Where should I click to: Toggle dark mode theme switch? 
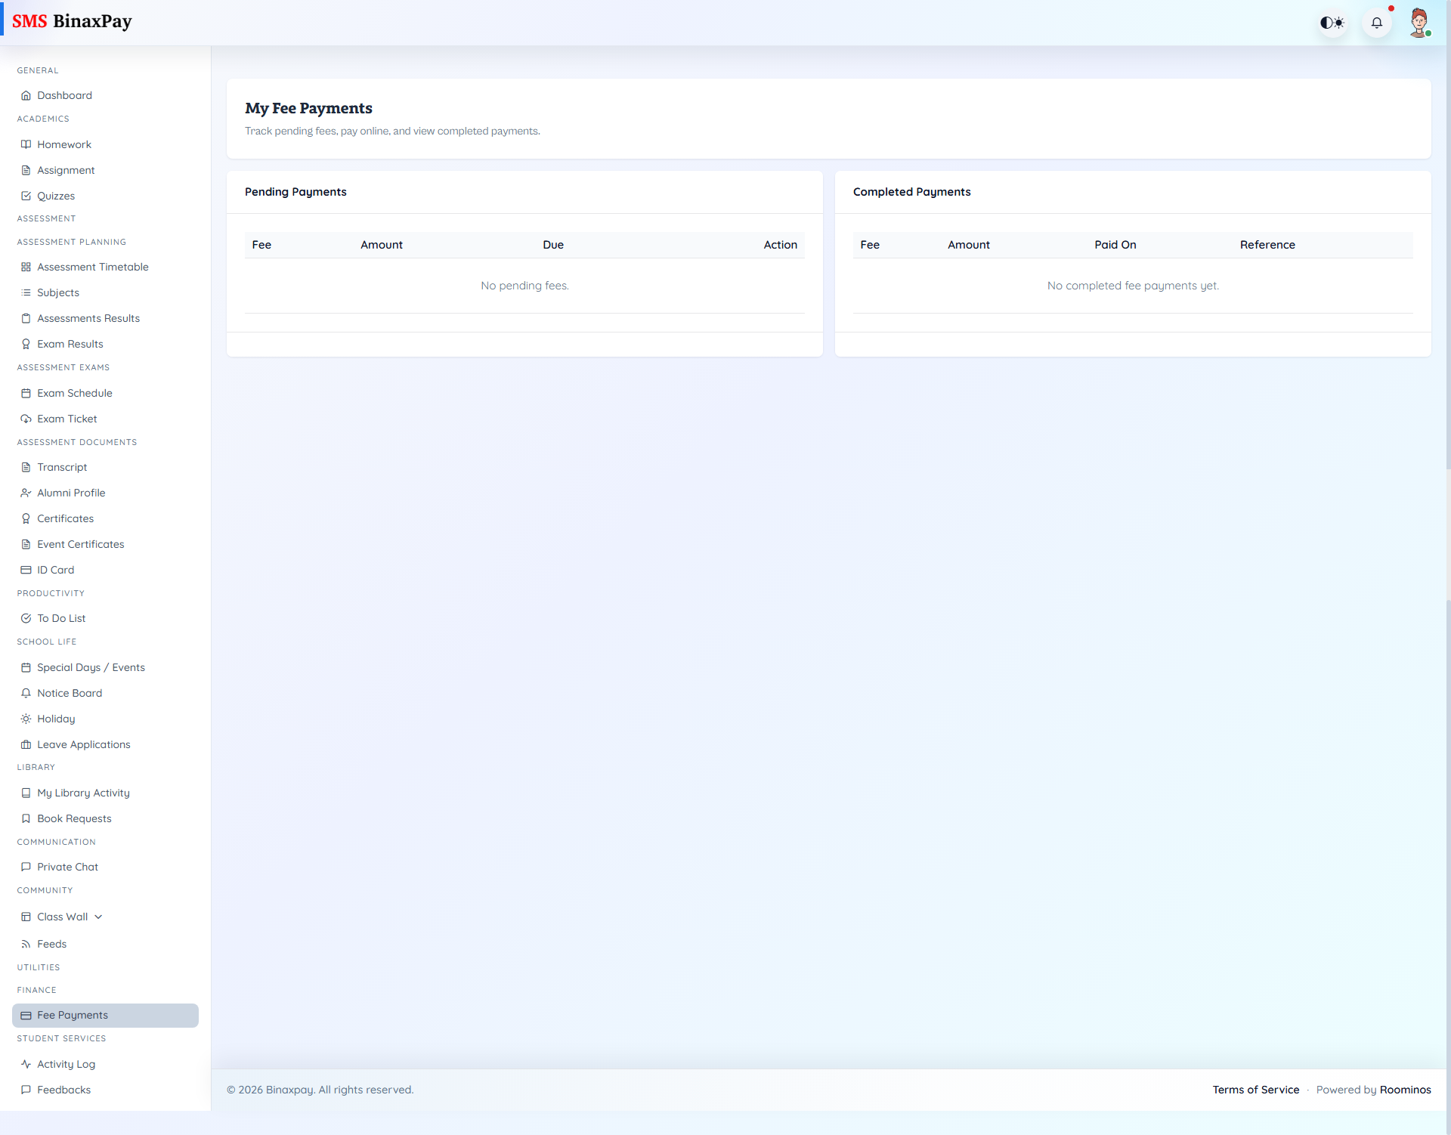1332,23
